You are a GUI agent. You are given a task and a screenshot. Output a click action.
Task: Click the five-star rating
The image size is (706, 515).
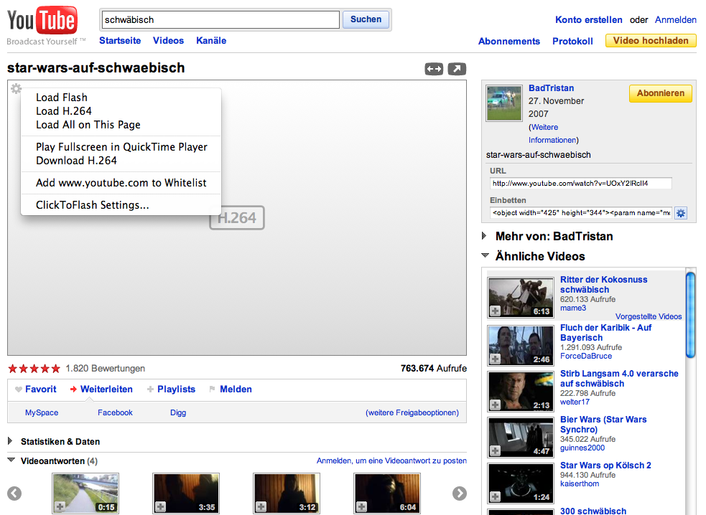34,369
